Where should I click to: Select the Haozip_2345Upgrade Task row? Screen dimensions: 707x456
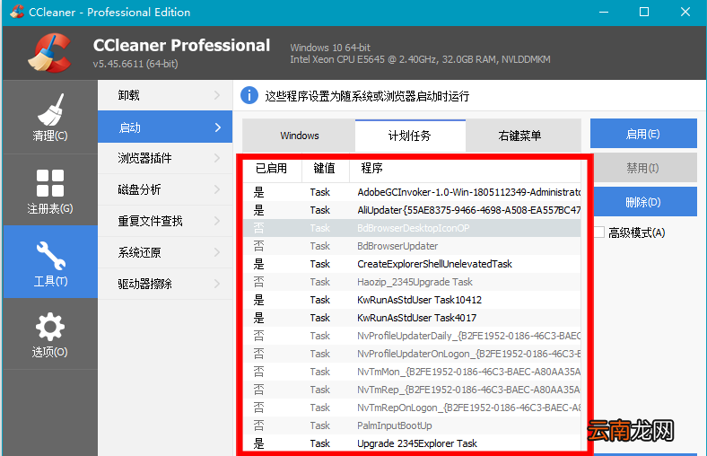(x=412, y=282)
